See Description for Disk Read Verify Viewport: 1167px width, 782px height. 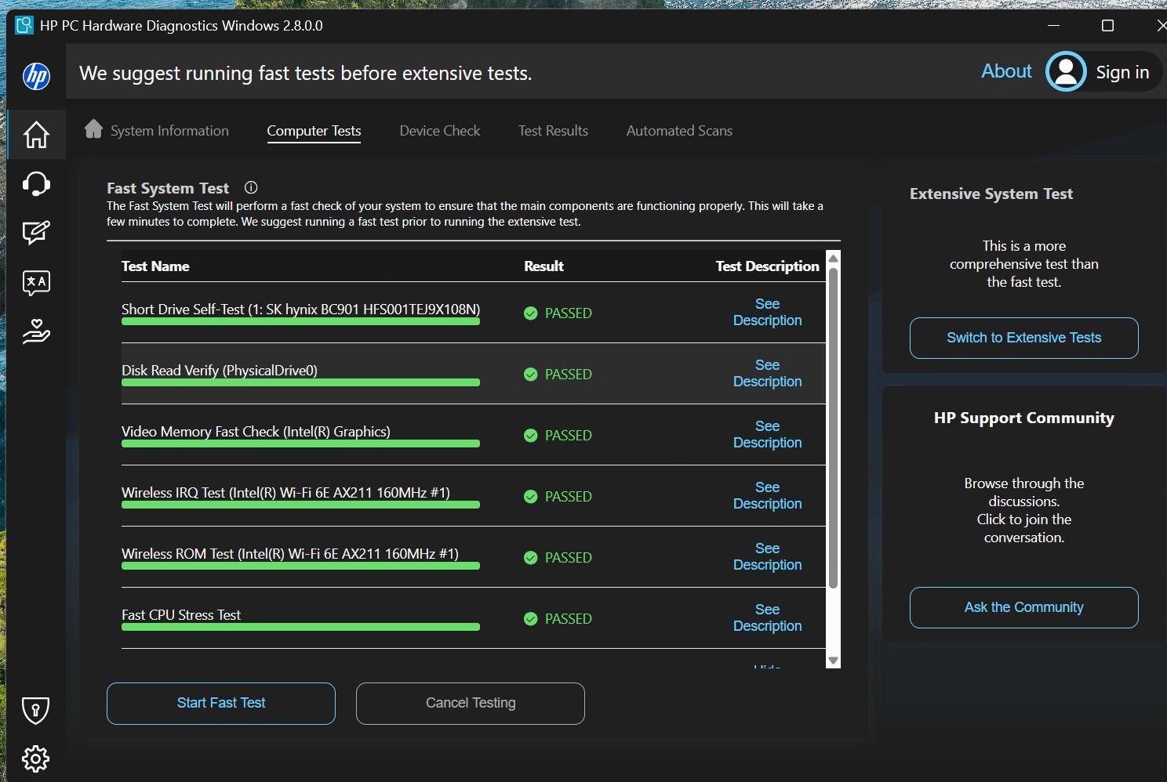tap(767, 373)
